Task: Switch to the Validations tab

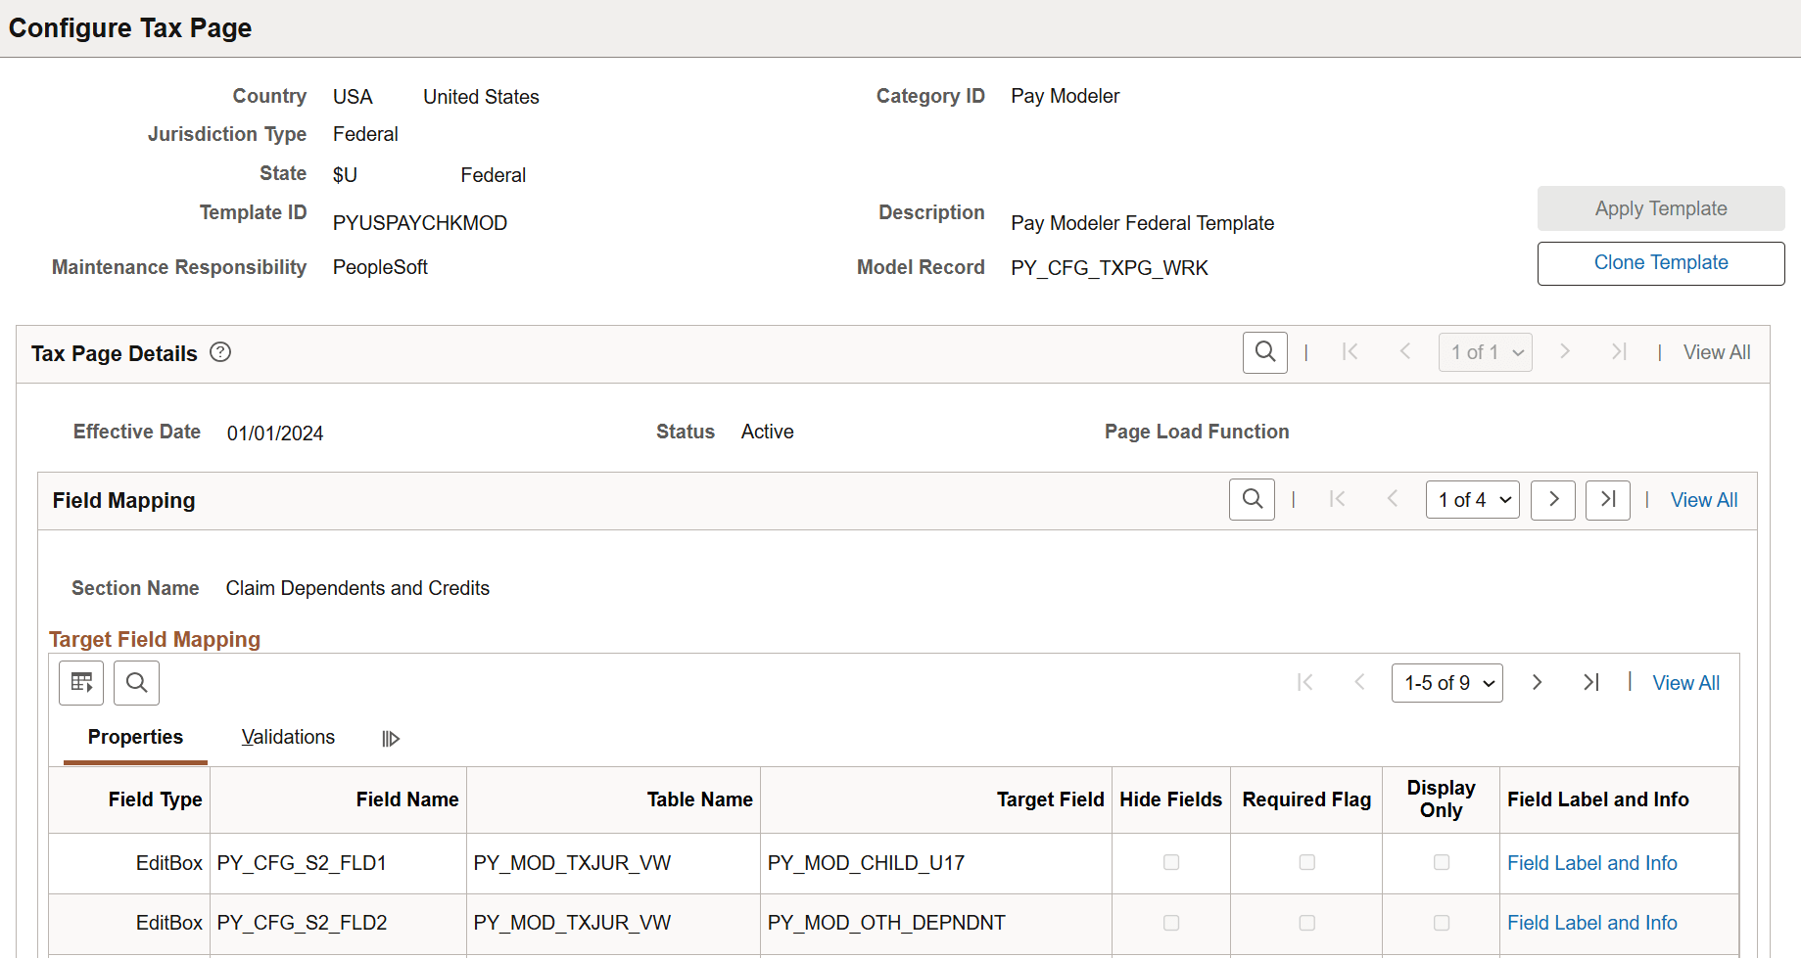Action: (288, 737)
